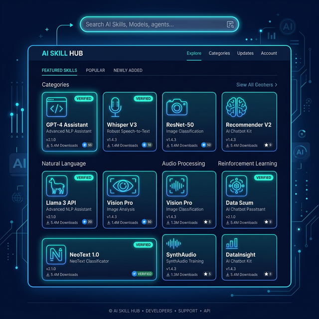Image resolution: width=319 pixels, height=319 pixels.
Task: Select the Natural Language category heading
Action: point(64,163)
